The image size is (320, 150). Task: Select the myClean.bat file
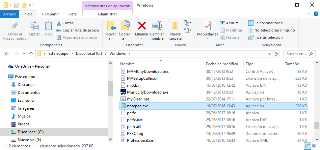(x=213, y=99)
